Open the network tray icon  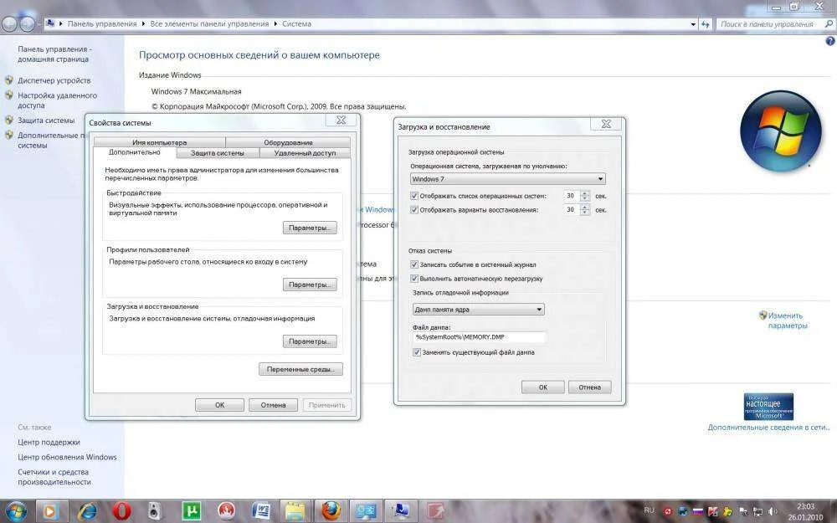[757, 511]
